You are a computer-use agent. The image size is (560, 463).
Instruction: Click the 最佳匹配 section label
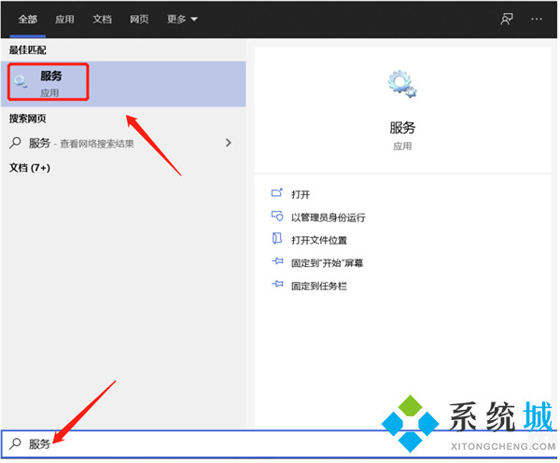28,50
